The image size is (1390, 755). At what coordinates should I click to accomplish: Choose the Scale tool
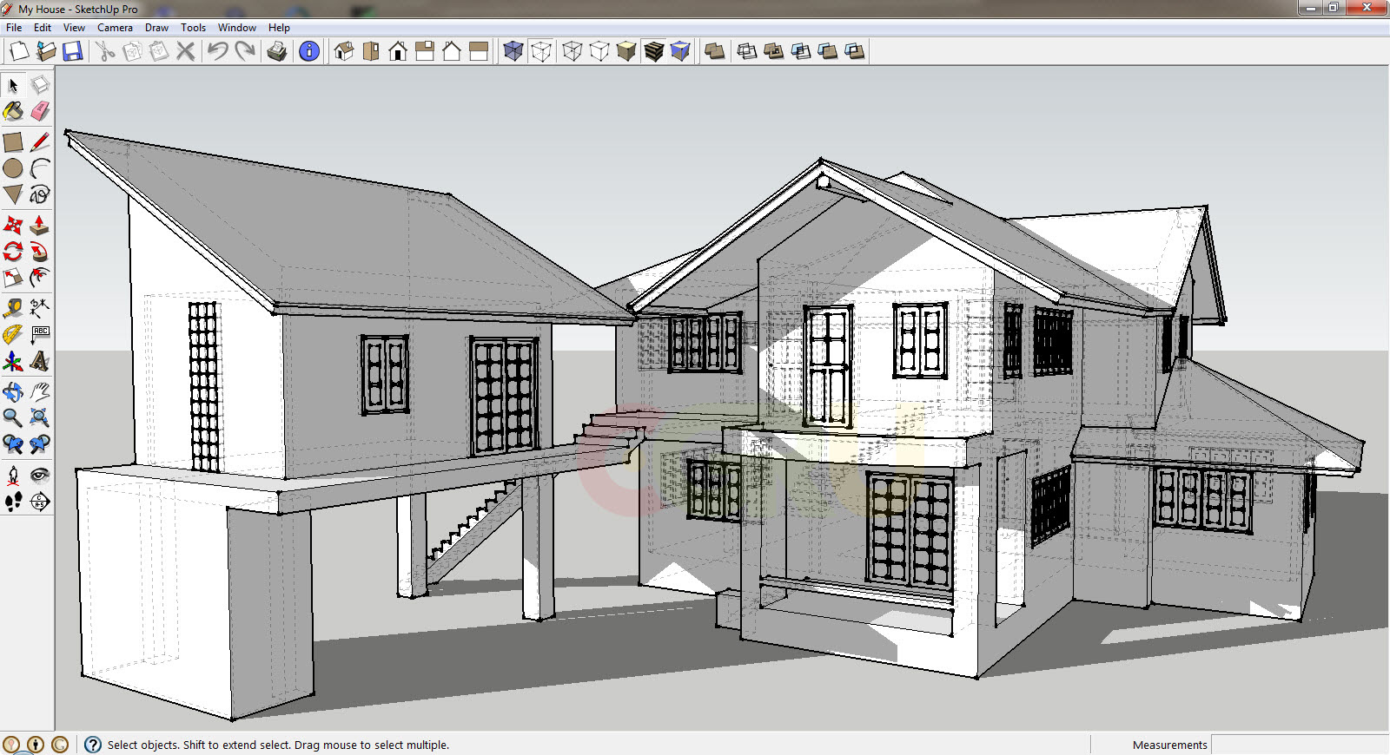pyautogui.click(x=13, y=278)
